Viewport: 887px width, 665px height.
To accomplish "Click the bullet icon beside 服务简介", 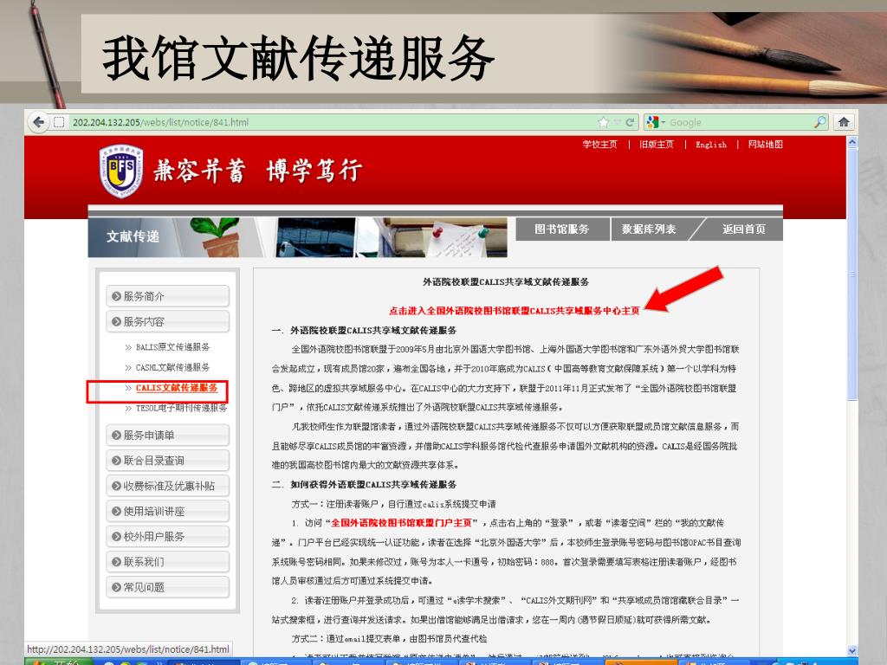I will [117, 296].
